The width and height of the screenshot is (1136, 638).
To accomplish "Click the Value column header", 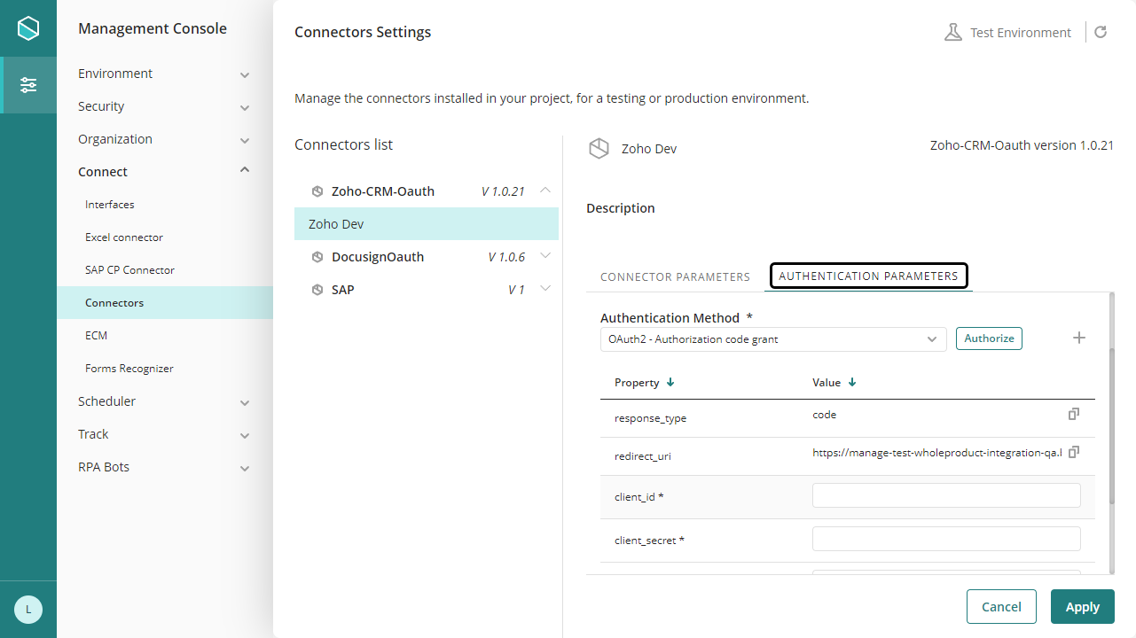I will [827, 383].
